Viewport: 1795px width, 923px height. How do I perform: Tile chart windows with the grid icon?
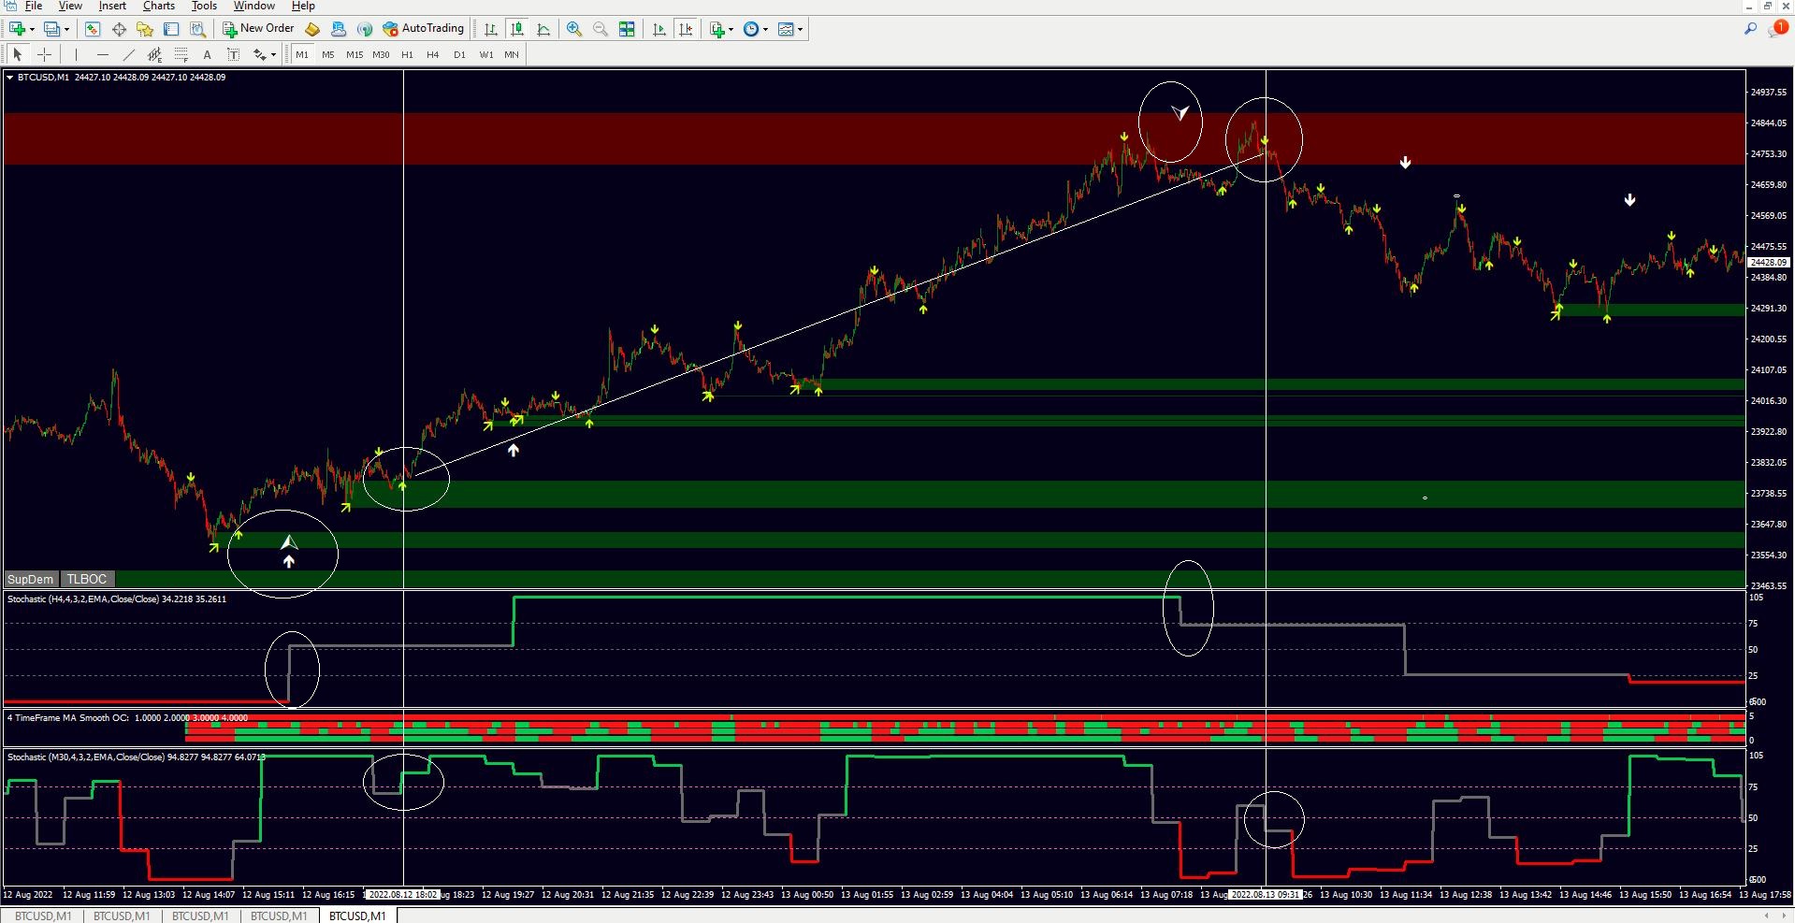point(627,29)
